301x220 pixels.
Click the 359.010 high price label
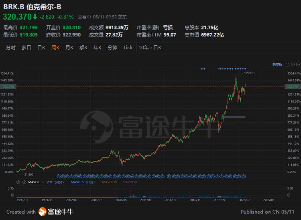pyautogui.click(x=249, y=73)
